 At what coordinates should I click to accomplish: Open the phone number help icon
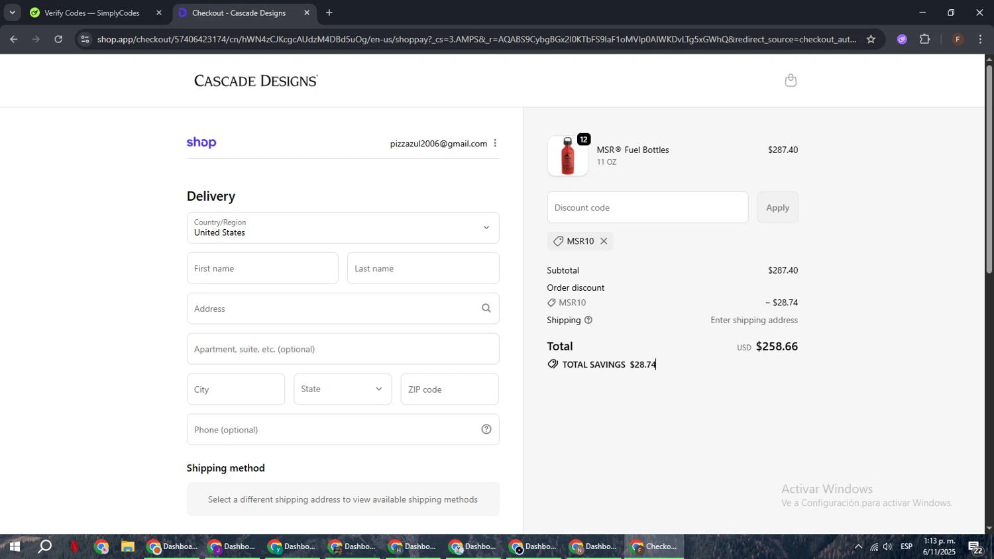pyautogui.click(x=486, y=429)
